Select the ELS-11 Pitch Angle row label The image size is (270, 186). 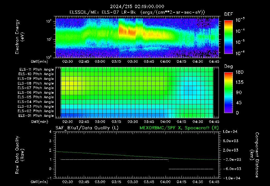pyautogui.click(x=36, y=70)
